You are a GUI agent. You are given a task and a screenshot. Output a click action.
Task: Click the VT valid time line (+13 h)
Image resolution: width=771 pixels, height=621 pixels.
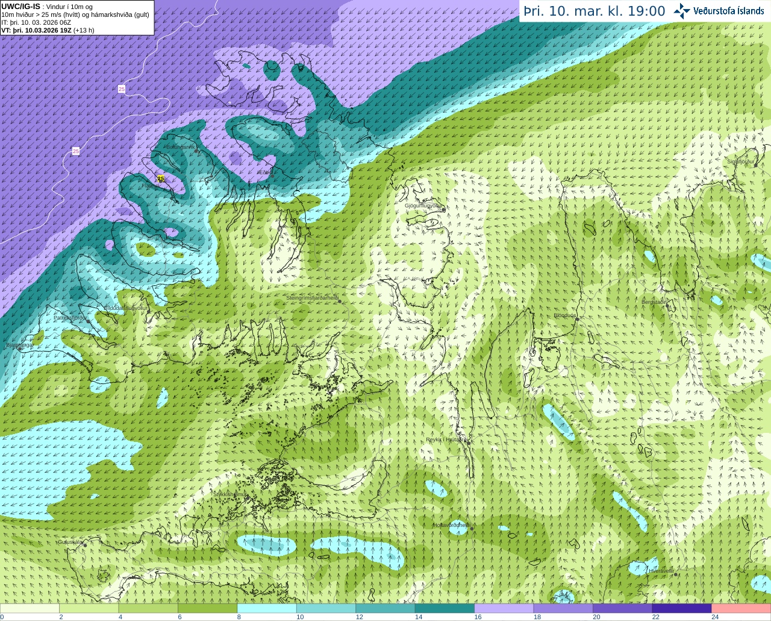click(48, 30)
